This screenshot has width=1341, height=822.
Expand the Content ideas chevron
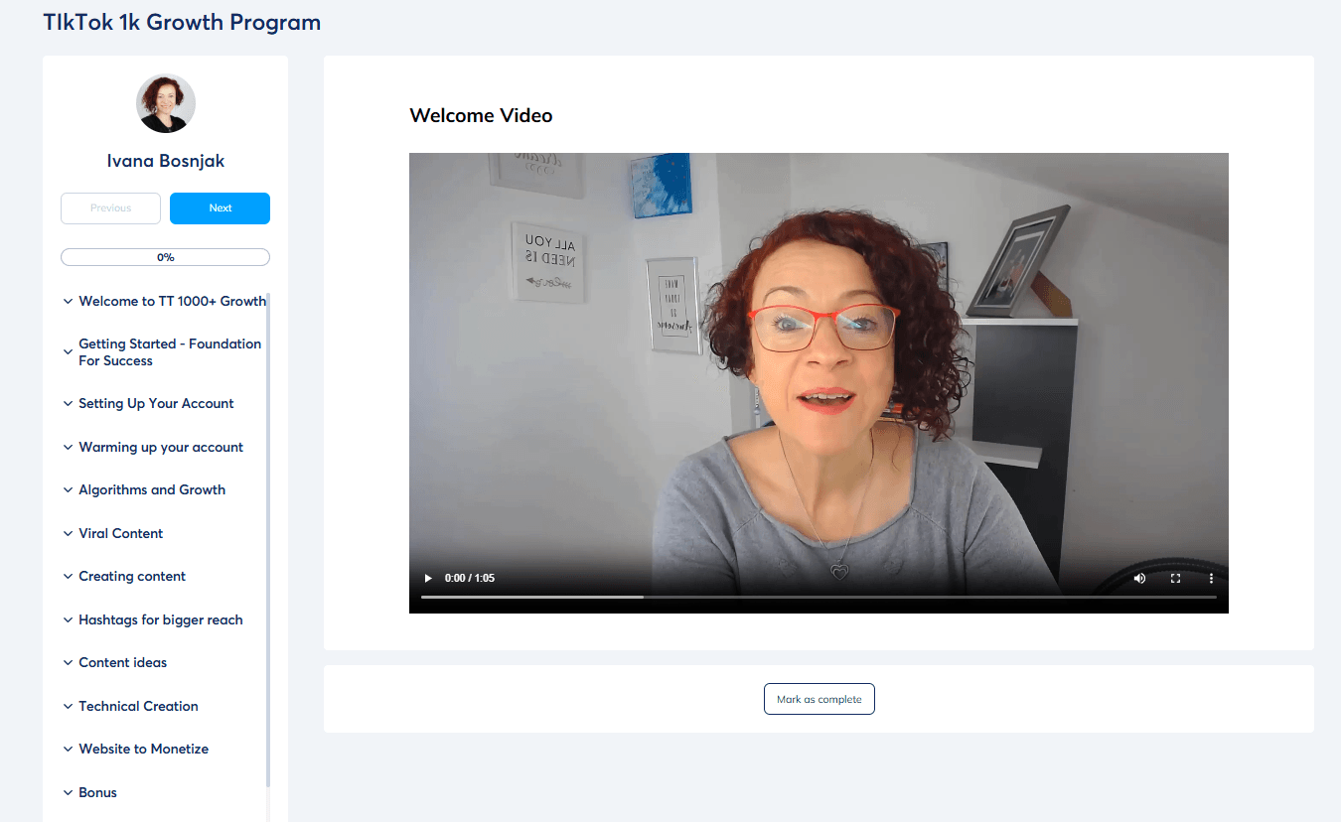(69, 663)
